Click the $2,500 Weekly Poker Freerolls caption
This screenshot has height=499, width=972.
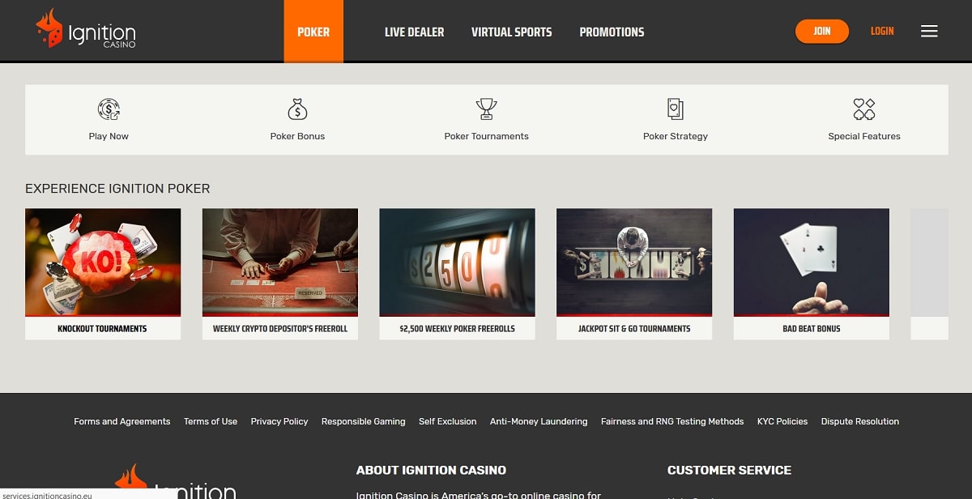457,329
